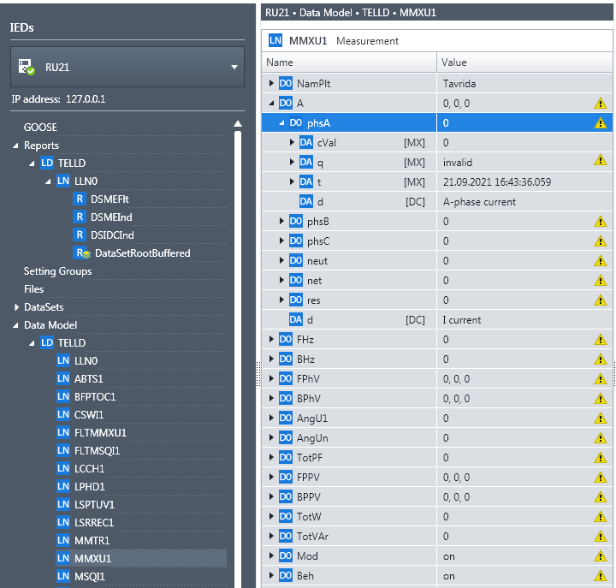The height and width of the screenshot is (588, 616).
Task: Open the RU21 IED dropdown
Action: point(234,67)
